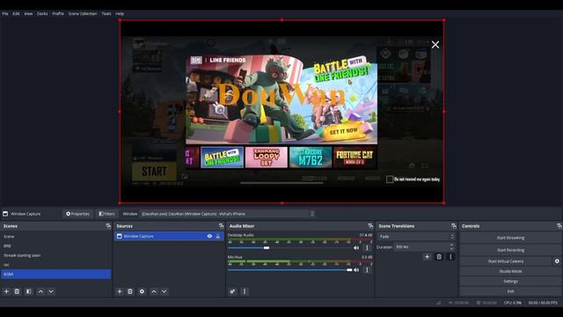
Task: Pop out the Scene Transitions dock
Action: tap(454, 226)
